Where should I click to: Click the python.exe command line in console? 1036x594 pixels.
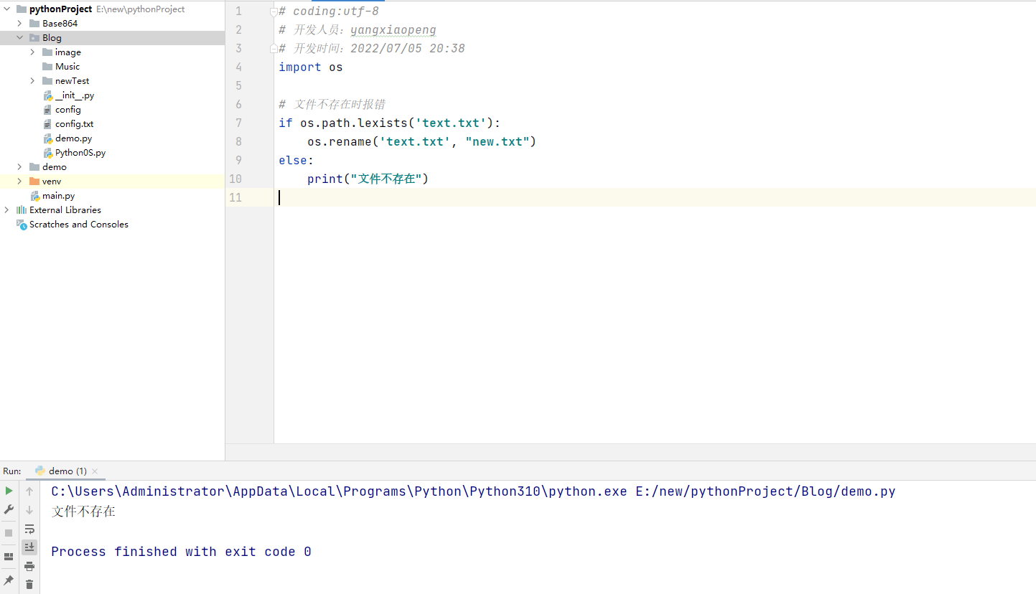coord(473,491)
